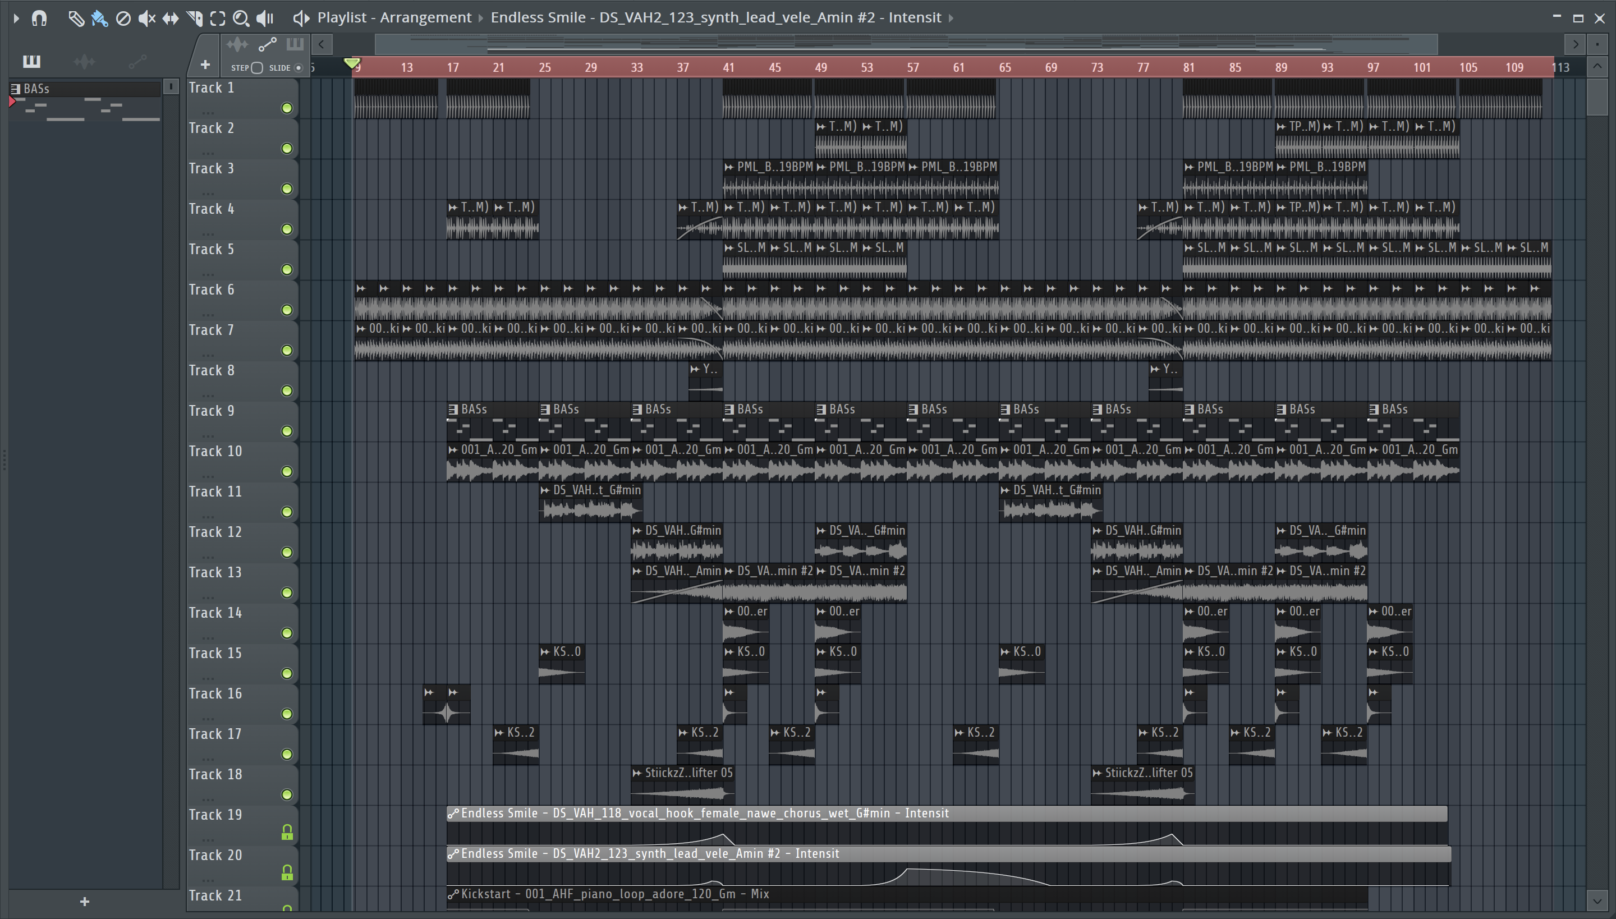Toggle the magnet snap icon
1616x919 pixels.
pos(39,18)
